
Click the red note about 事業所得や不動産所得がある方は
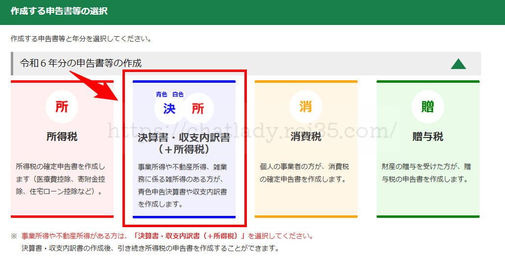click(168, 236)
